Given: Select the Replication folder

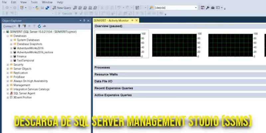Looking at the screenshot, I should pyautogui.click(x=21, y=73).
